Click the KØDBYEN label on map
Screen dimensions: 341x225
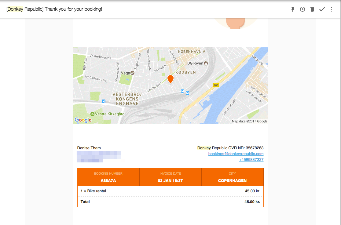point(185,72)
